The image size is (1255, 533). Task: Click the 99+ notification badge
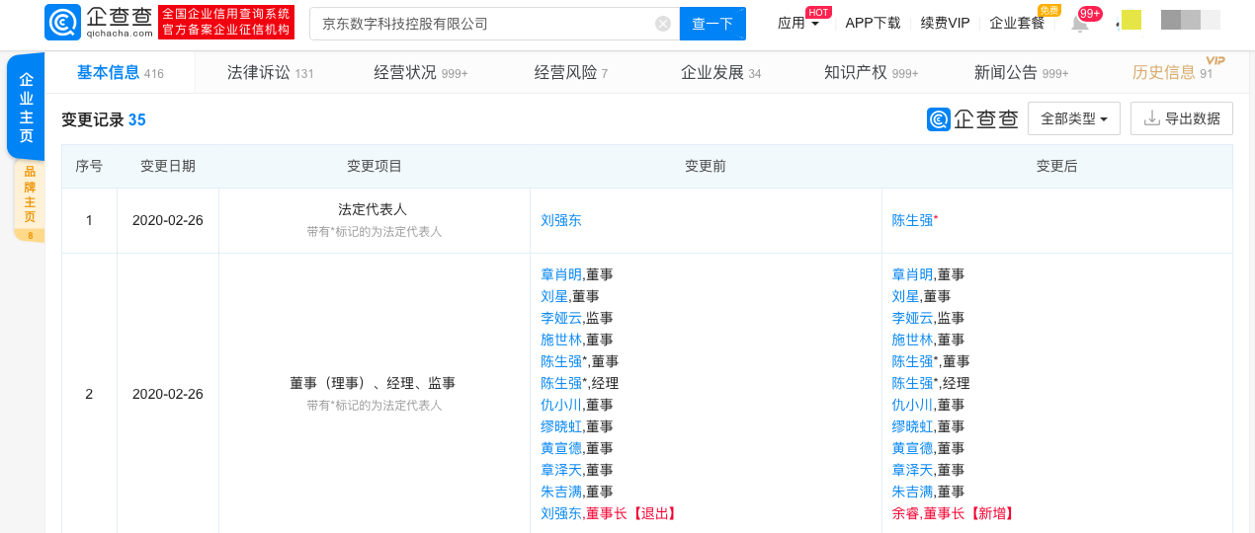tap(1090, 13)
